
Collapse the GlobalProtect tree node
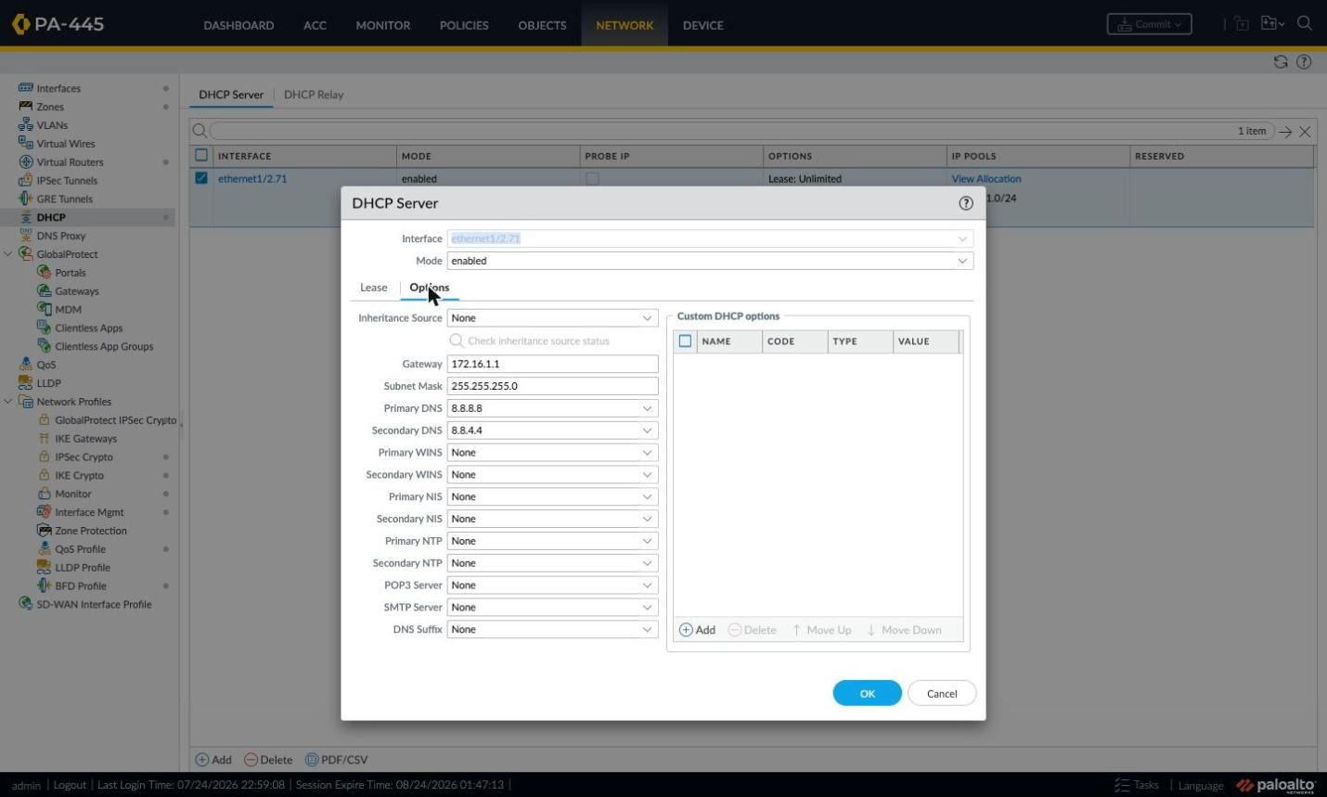pyautogui.click(x=8, y=254)
